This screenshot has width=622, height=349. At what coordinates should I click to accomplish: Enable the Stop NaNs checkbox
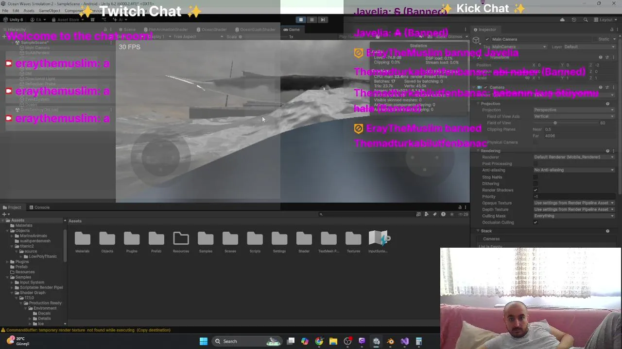tap(536, 177)
